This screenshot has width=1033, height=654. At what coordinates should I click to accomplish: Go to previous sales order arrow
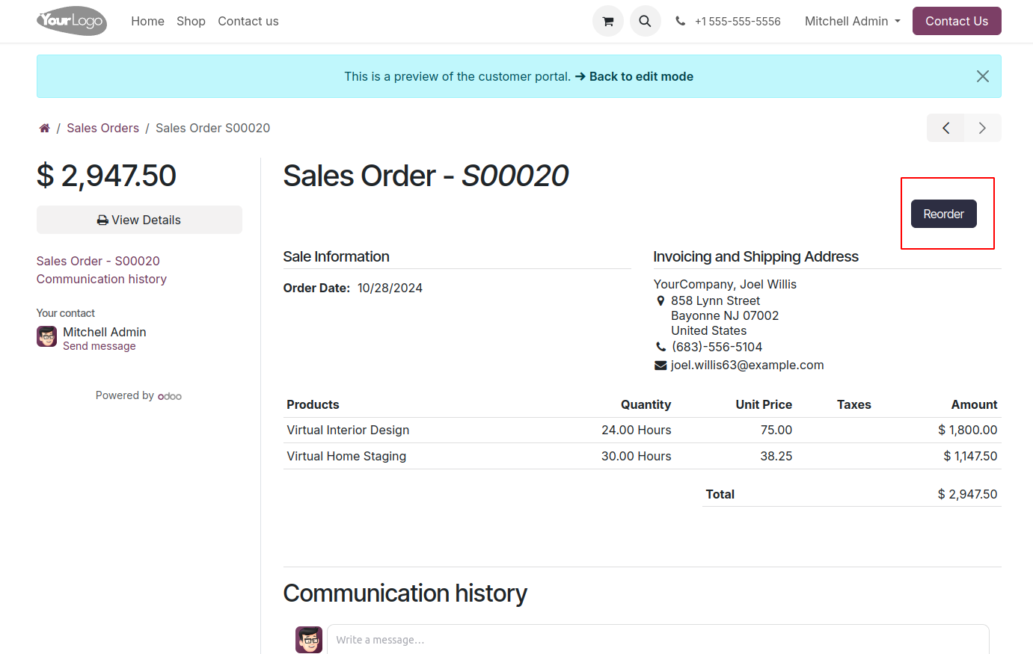945,128
